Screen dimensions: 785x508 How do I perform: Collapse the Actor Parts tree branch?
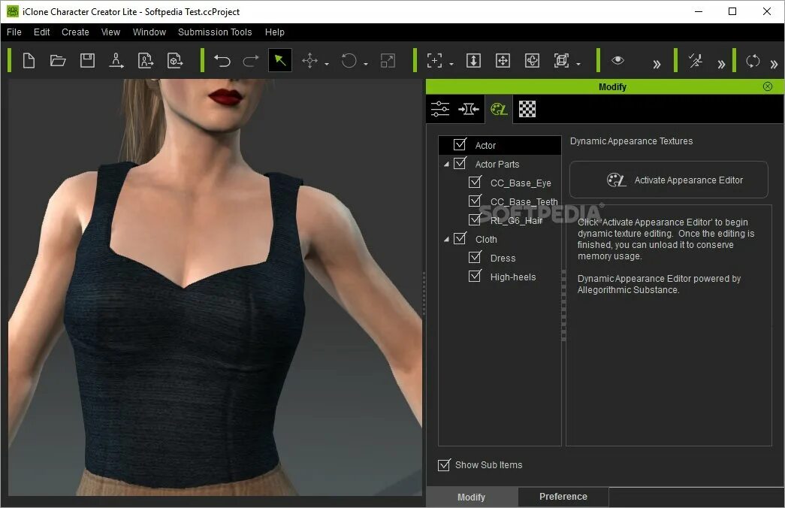[x=446, y=164]
